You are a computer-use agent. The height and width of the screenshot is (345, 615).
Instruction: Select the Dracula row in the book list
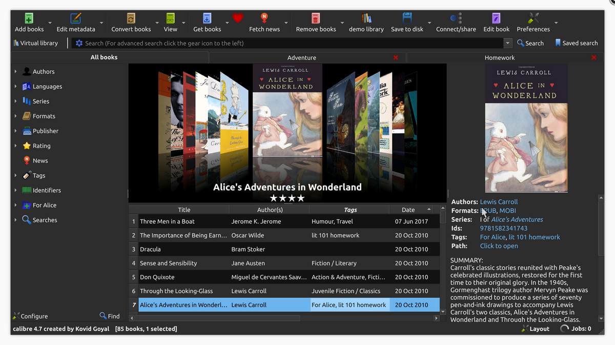(284, 249)
